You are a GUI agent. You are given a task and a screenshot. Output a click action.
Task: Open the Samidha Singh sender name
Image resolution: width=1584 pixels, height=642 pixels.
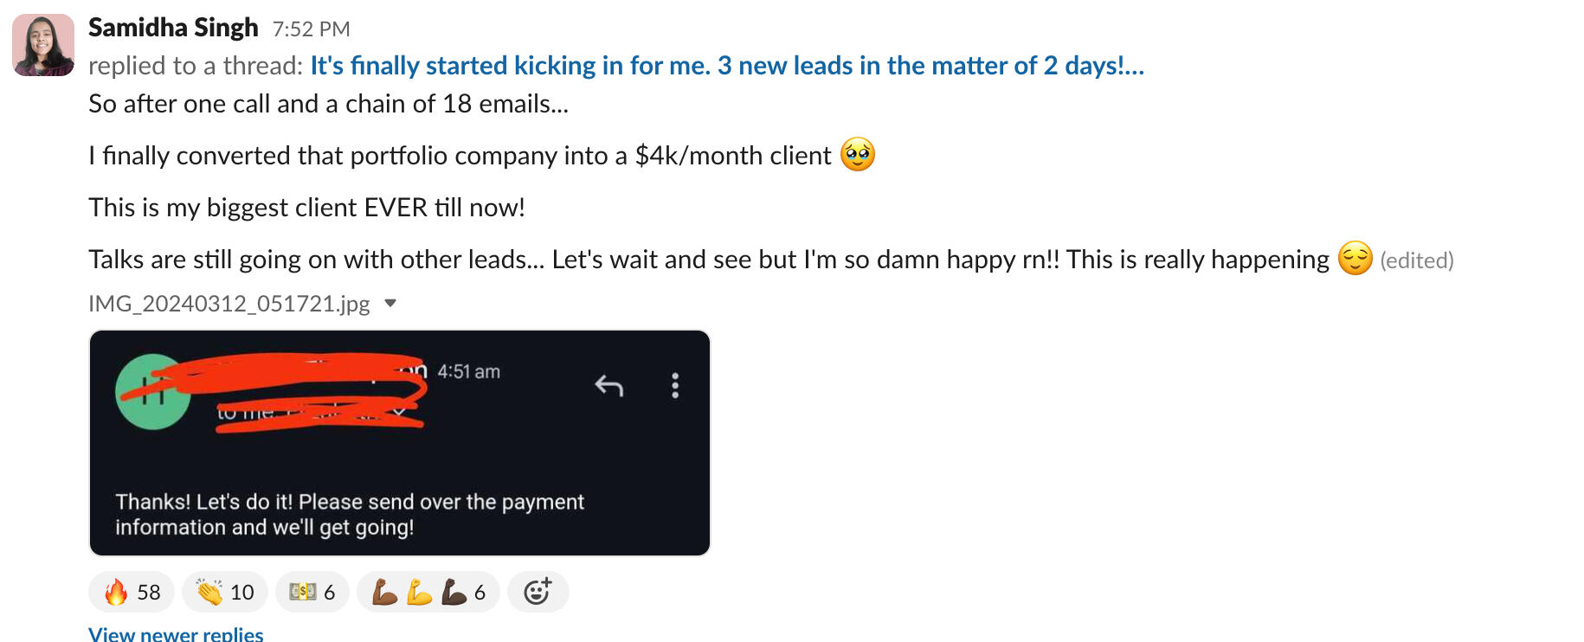pos(173,28)
